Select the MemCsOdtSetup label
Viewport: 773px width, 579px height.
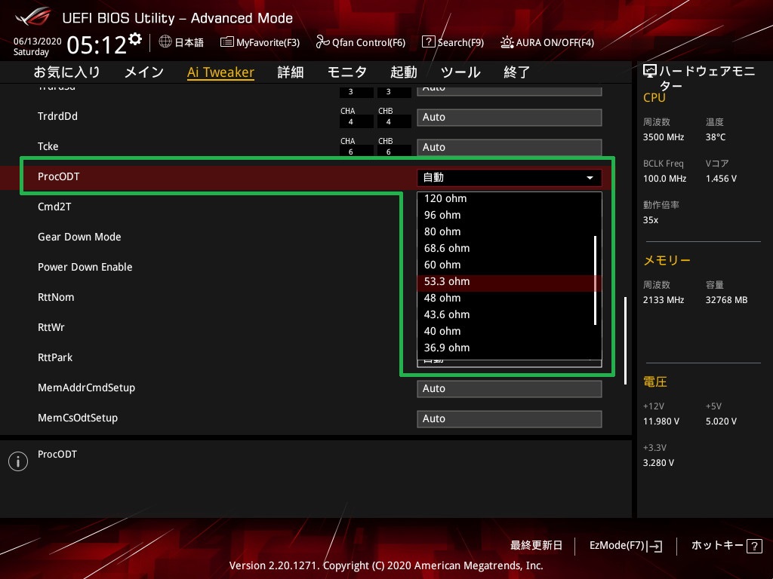[78, 418]
